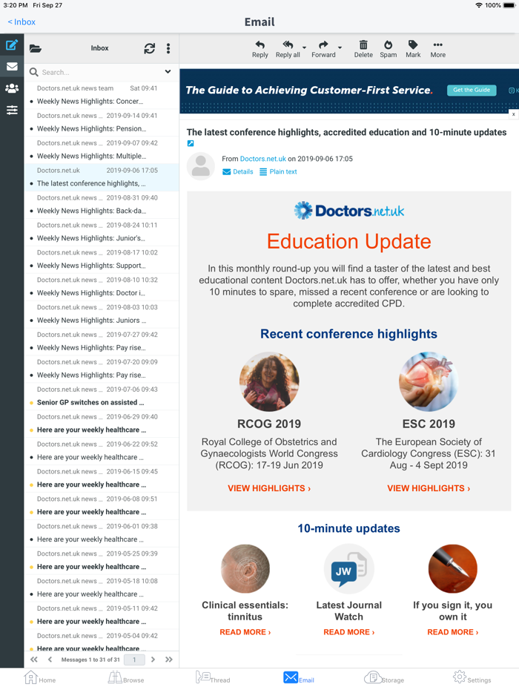Go to next page of messages
This screenshot has width=519, height=693.
pos(153,660)
